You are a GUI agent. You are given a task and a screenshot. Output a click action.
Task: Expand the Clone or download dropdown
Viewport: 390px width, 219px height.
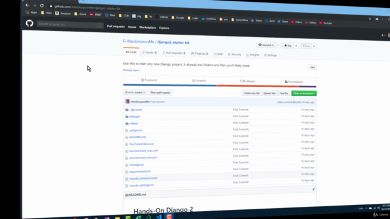[303, 93]
